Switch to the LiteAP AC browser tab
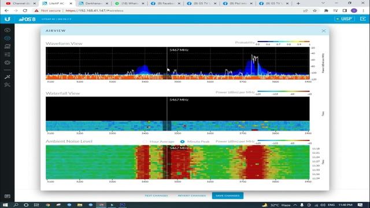This screenshot has height=208, width=370. point(57,3)
